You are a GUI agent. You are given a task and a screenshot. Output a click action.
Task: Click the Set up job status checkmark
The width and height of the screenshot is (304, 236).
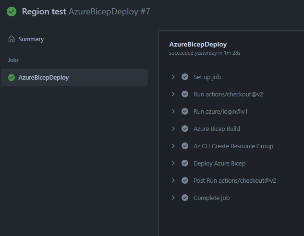pos(184,77)
